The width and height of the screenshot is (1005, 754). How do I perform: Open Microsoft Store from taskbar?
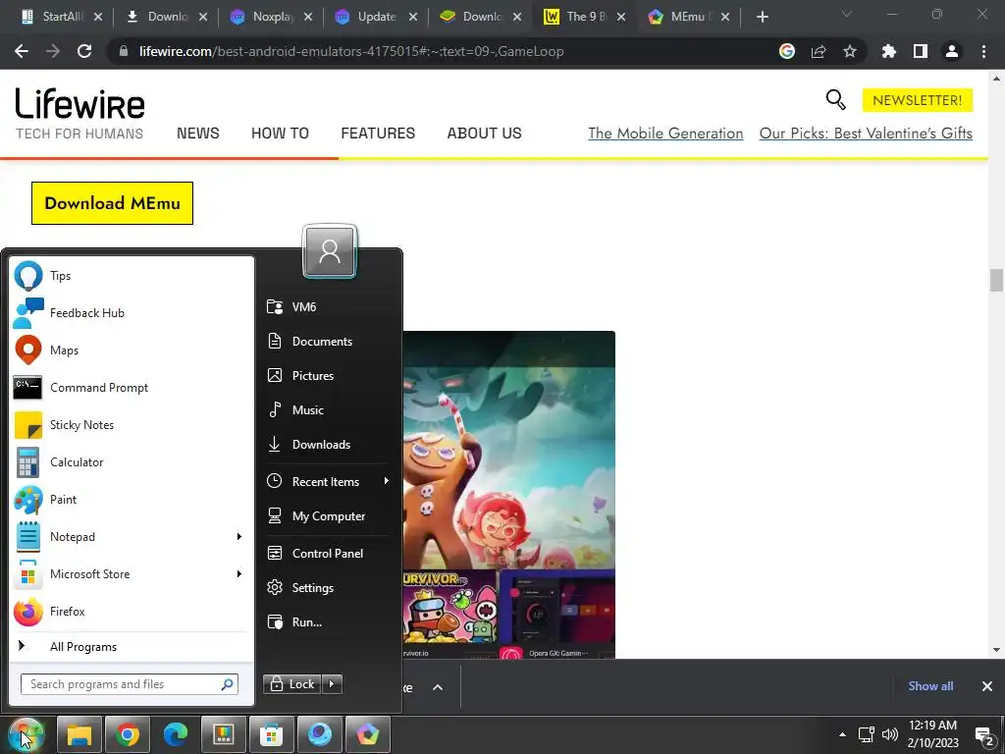271,734
